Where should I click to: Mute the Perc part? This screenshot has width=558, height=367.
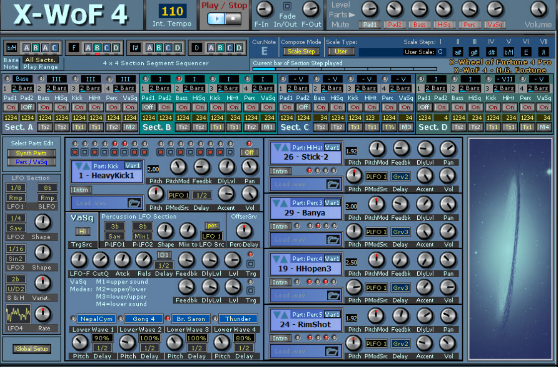click(x=469, y=24)
